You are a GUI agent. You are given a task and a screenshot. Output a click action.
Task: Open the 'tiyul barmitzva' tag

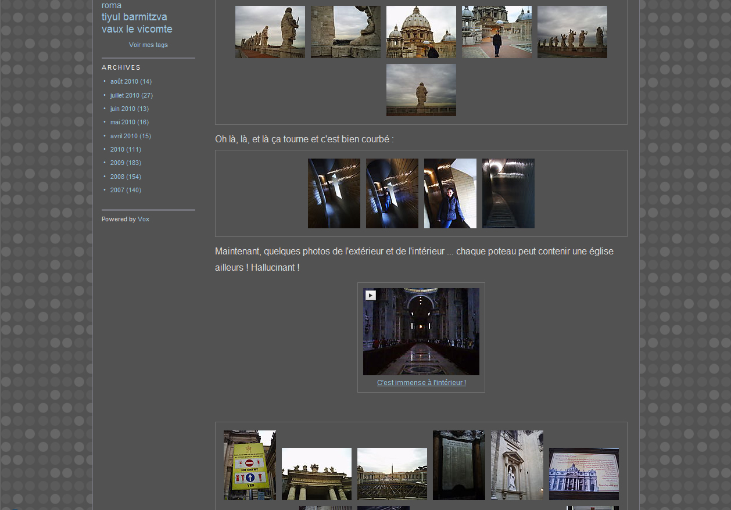click(x=134, y=17)
